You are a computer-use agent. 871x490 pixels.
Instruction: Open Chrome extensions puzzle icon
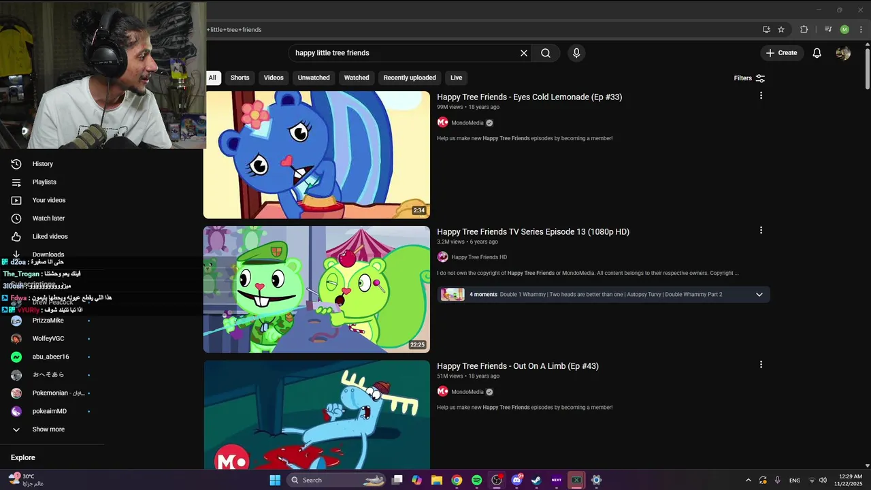[x=804, y=29]
